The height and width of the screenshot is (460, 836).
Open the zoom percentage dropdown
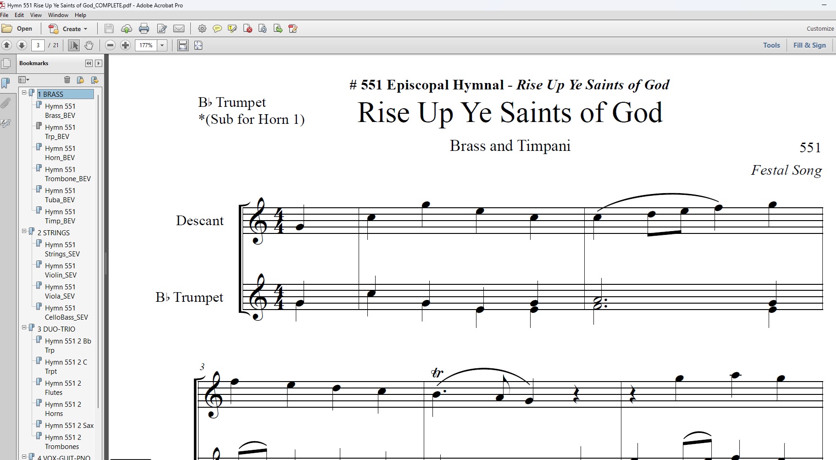162,45
